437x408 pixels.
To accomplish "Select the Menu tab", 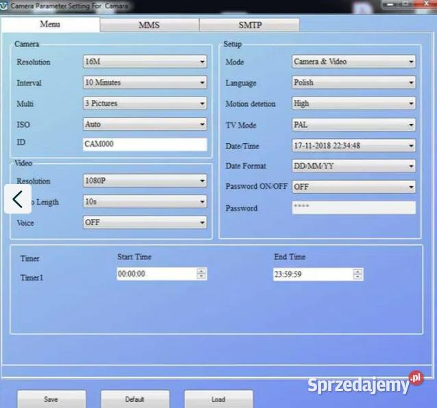I will click(50, 25).
